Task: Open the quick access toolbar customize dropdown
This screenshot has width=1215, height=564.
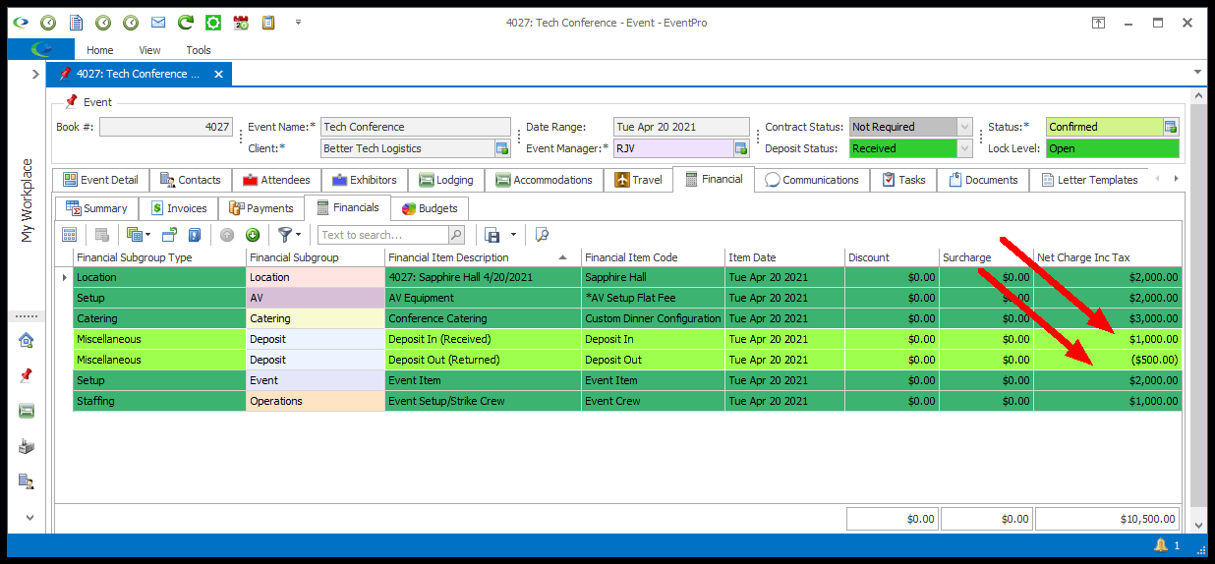Action: pyautogui.click(x=298, y=22)
